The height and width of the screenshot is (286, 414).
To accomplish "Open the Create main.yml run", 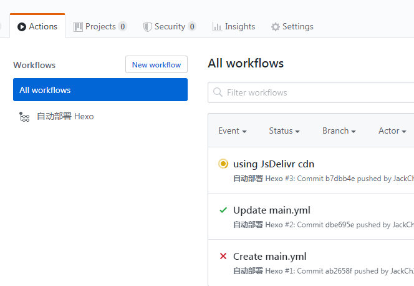I will (269, 257).
